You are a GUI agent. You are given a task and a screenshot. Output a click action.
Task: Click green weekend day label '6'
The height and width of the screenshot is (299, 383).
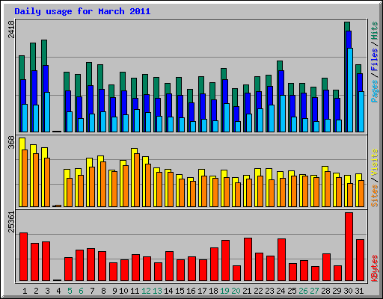click(x=81, y=291)
